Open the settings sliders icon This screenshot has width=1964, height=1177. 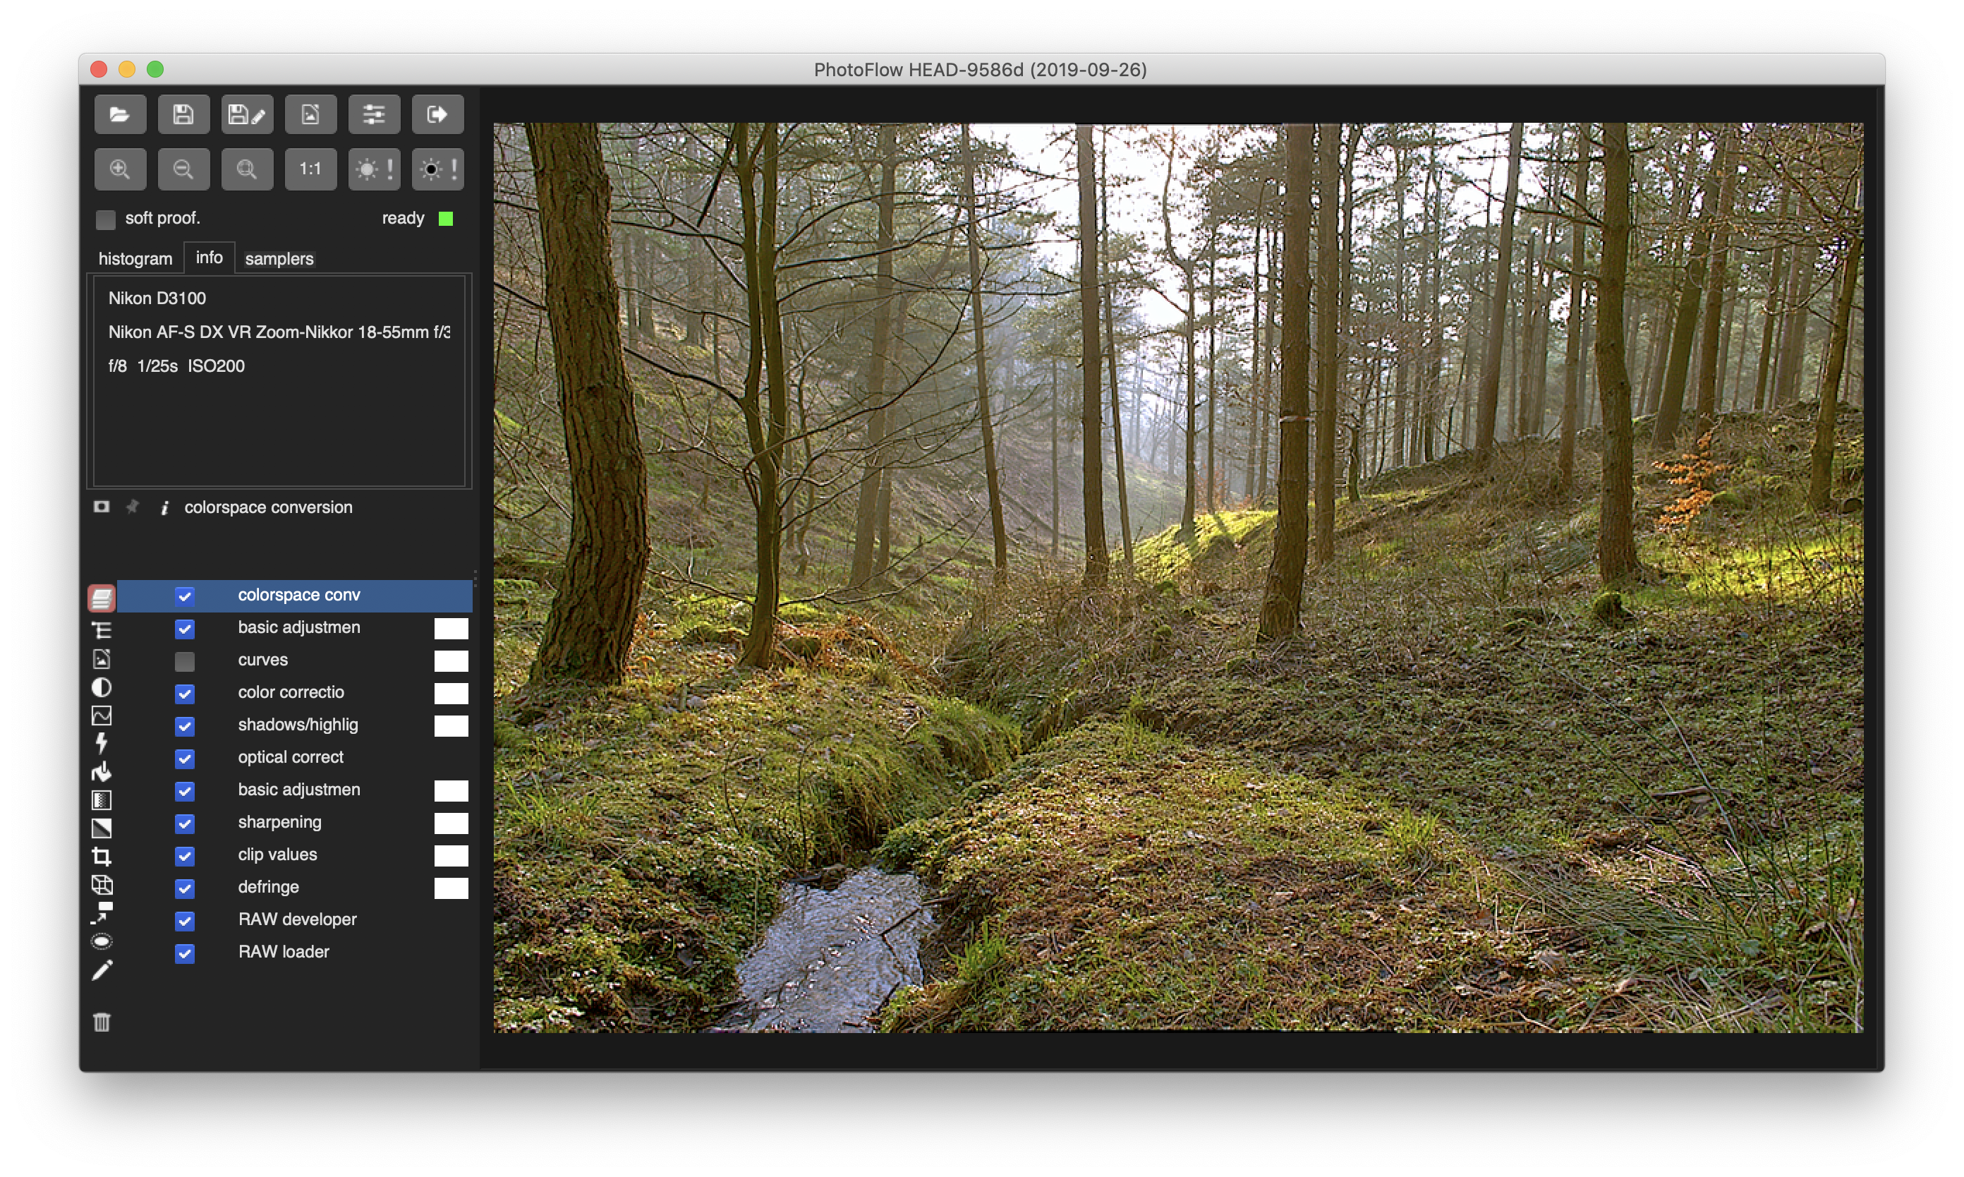coord(373,115)
